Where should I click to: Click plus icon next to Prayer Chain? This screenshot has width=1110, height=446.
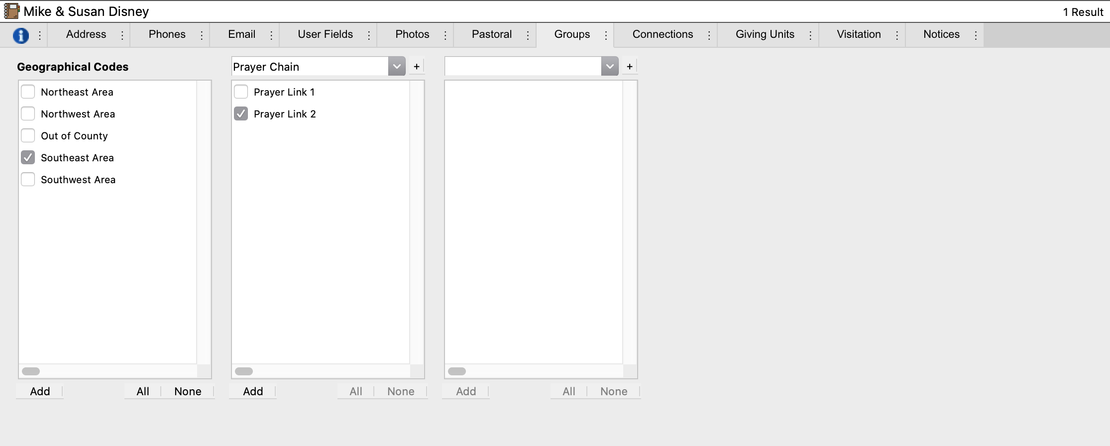coord(417,66)
